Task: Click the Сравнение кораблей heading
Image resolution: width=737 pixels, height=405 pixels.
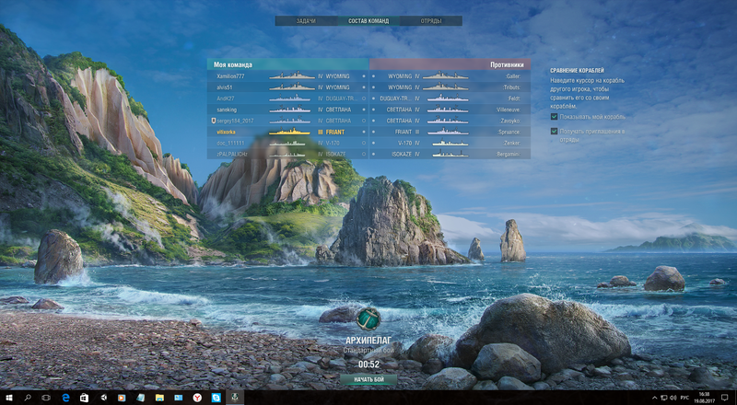Action: click(x=578, y=71)
